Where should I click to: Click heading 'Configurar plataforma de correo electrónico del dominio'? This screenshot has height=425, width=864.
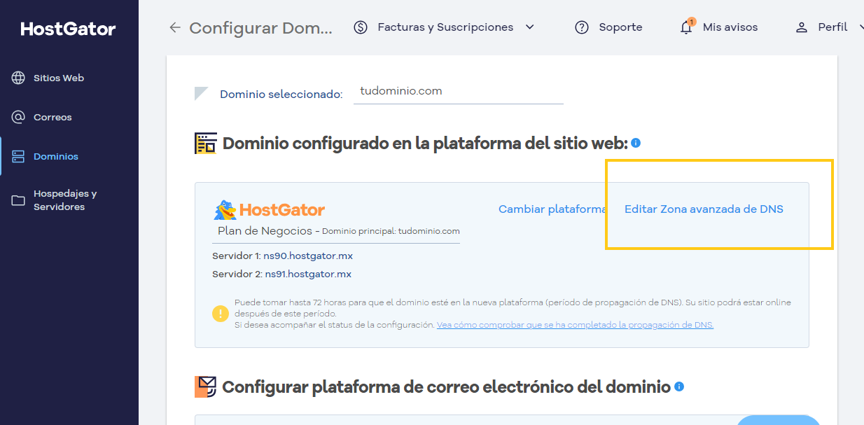point(447,386)
